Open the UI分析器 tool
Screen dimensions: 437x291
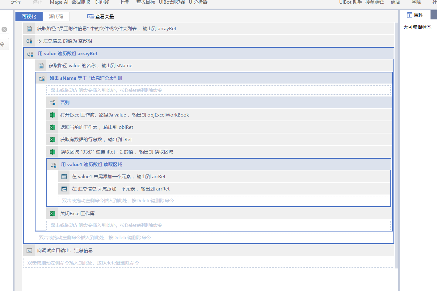point(198,2)
